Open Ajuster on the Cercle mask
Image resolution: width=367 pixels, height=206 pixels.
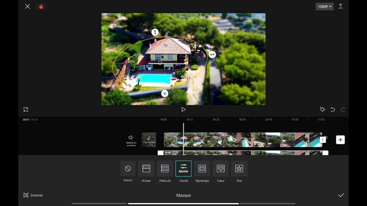[183, 168]
